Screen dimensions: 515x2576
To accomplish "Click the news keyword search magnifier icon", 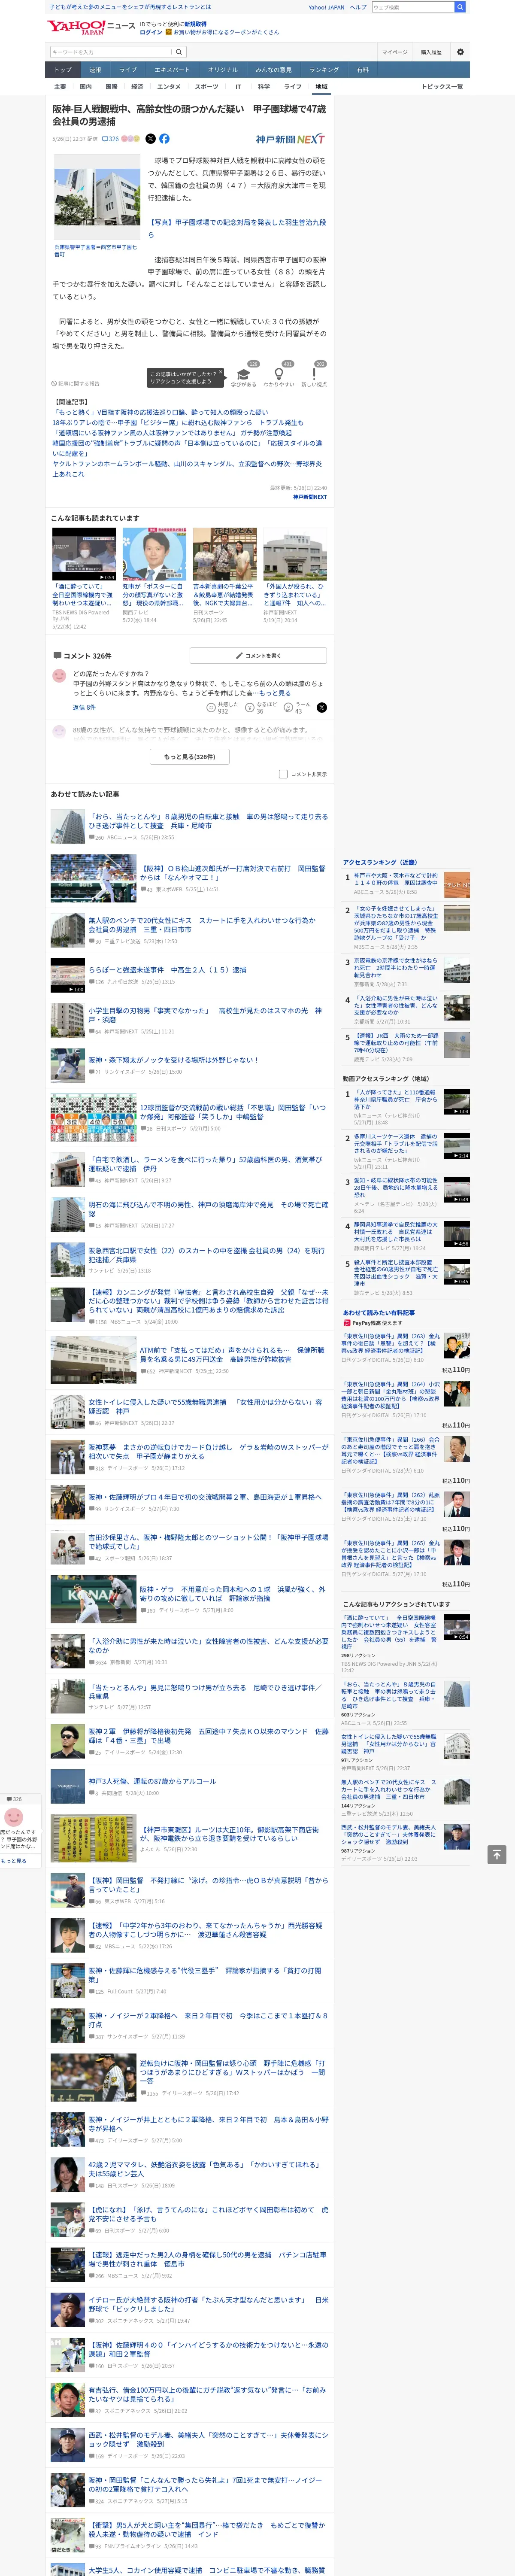I will pos(179,52).
